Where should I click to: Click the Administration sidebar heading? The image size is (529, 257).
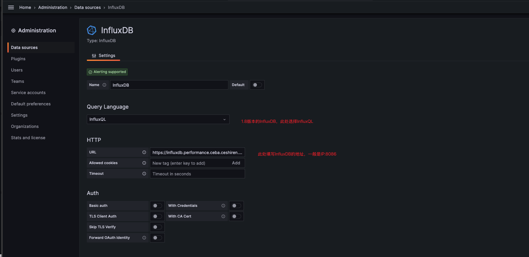coord(37,31)
